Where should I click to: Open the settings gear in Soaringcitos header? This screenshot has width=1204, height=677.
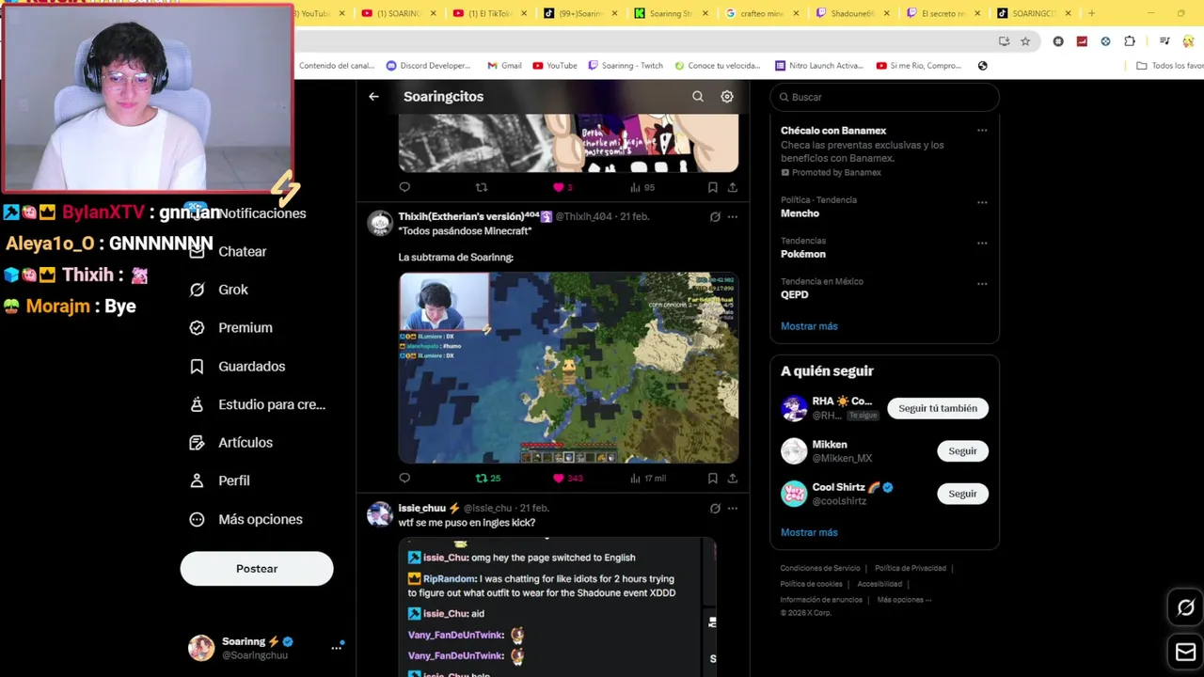tap(727, 97)
